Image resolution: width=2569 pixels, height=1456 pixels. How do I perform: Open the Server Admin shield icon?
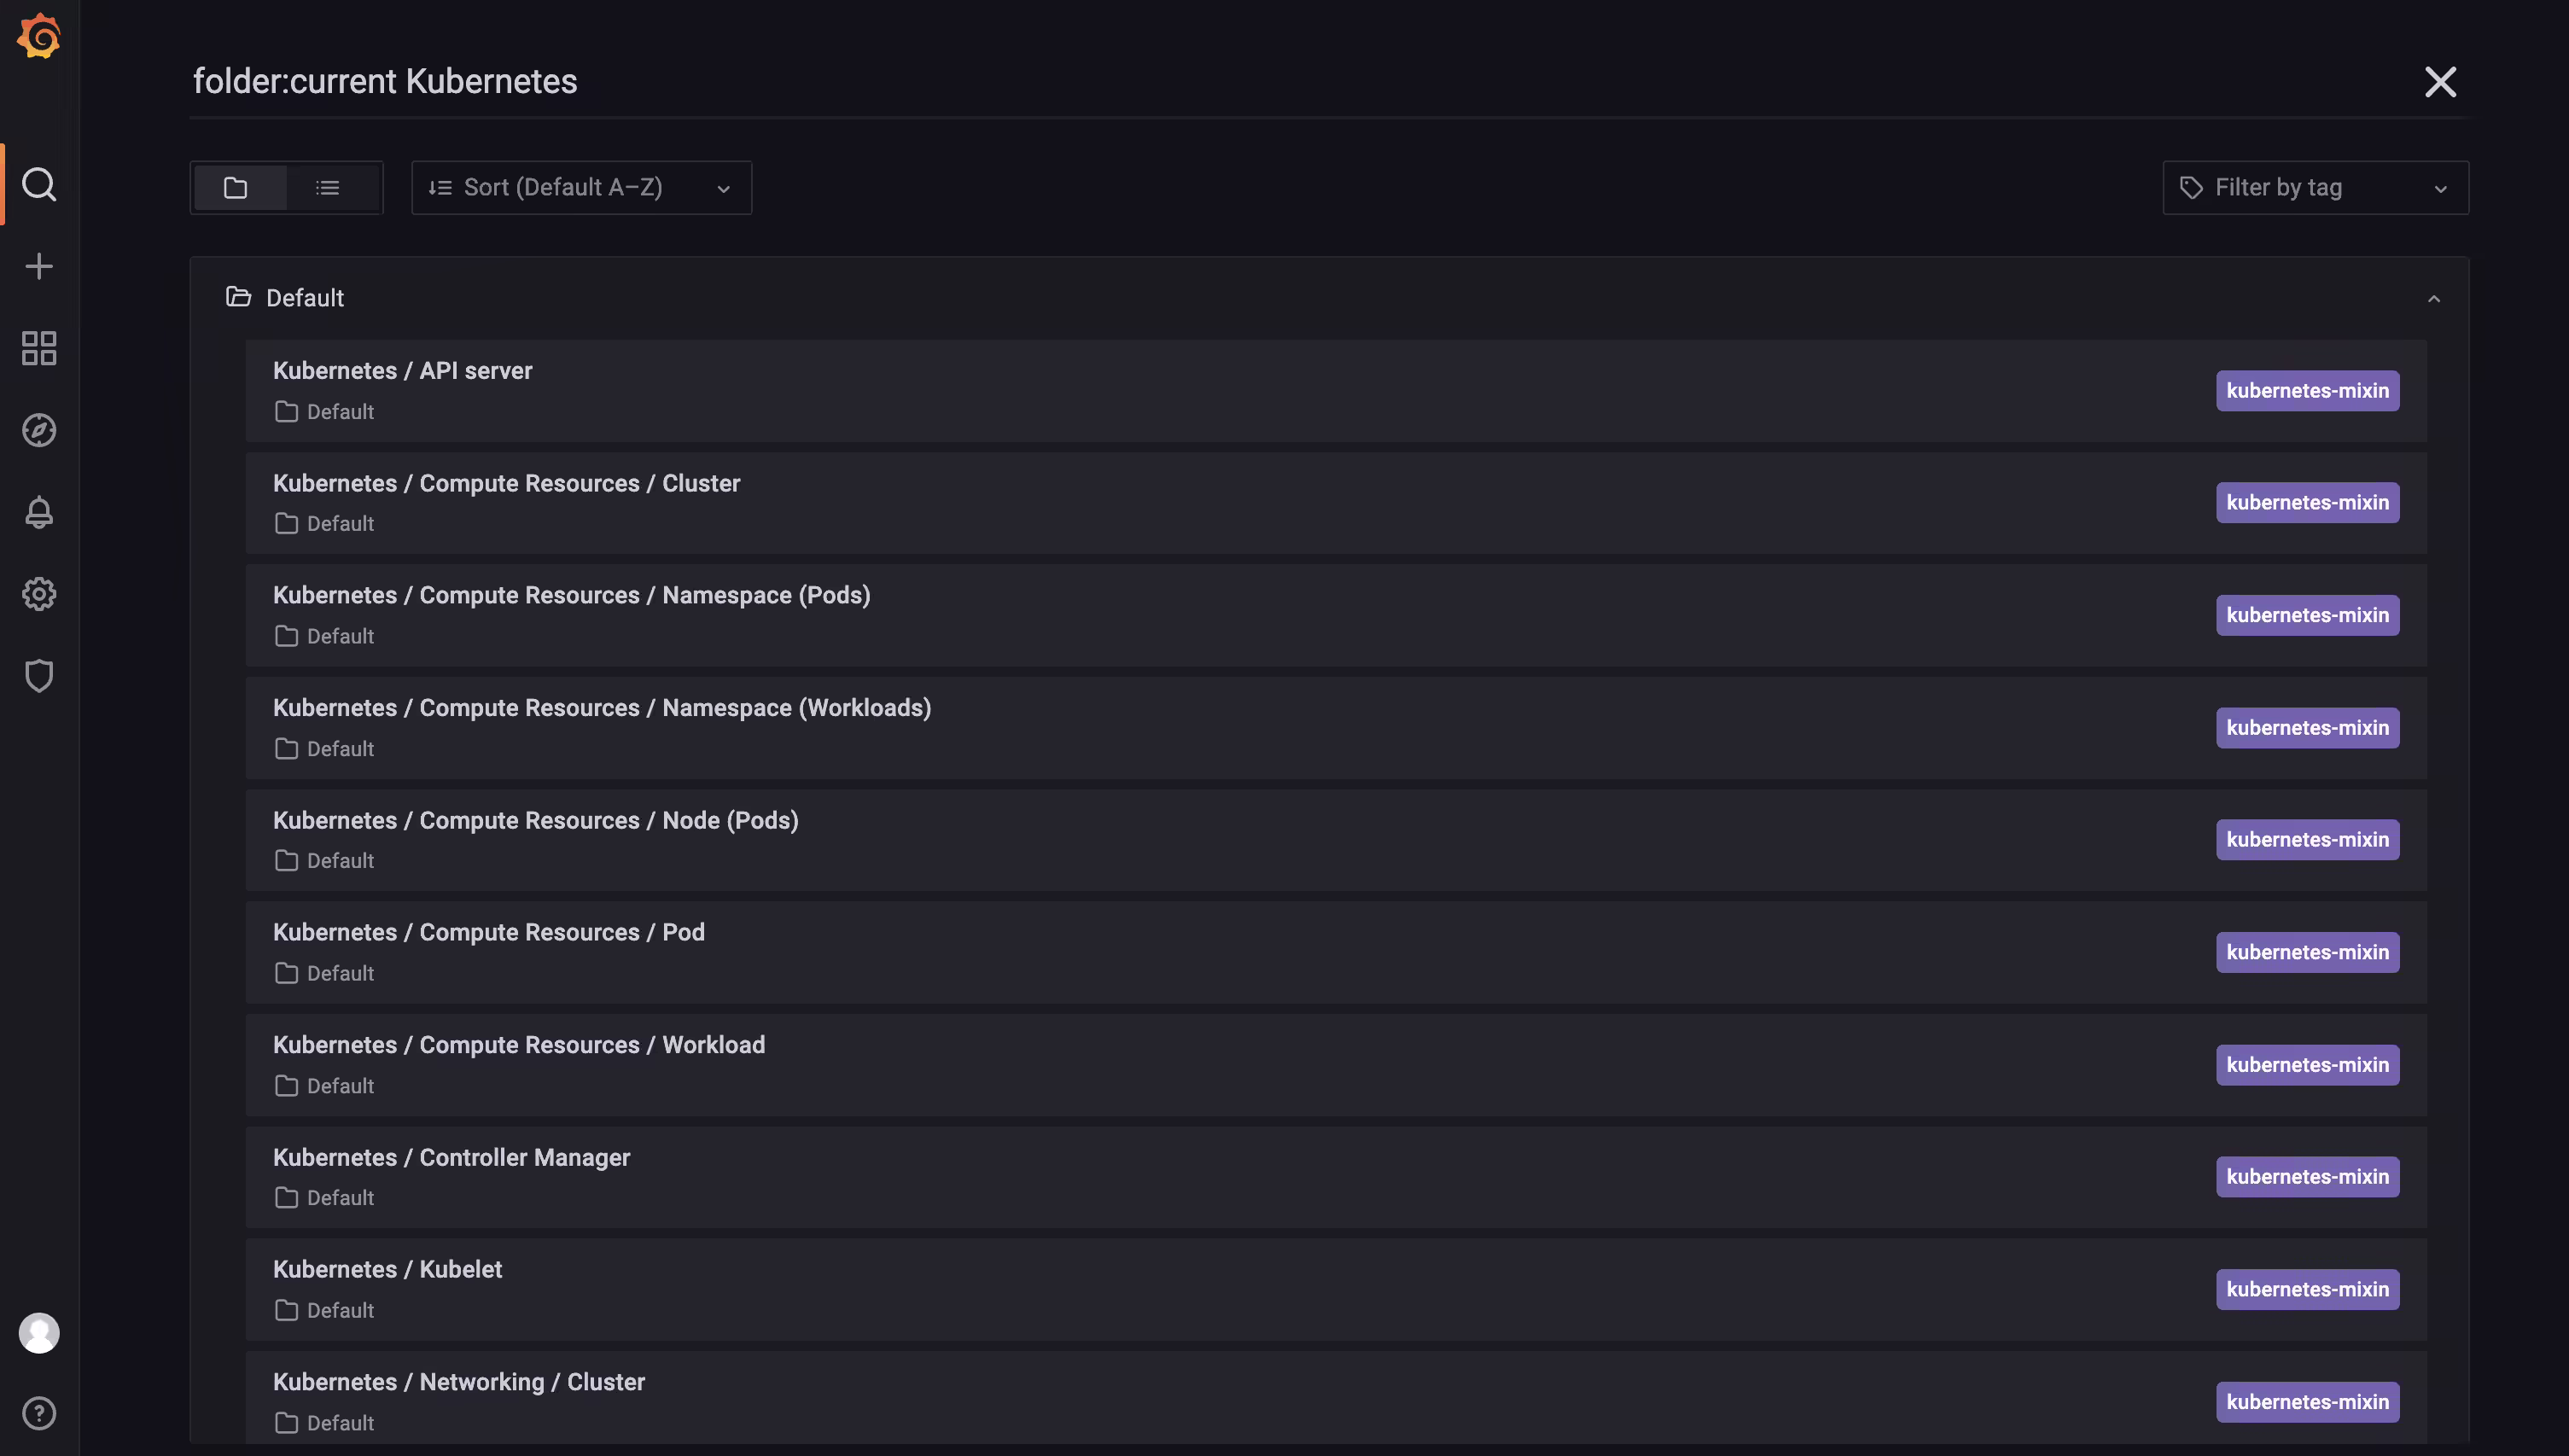click(39, 676)
